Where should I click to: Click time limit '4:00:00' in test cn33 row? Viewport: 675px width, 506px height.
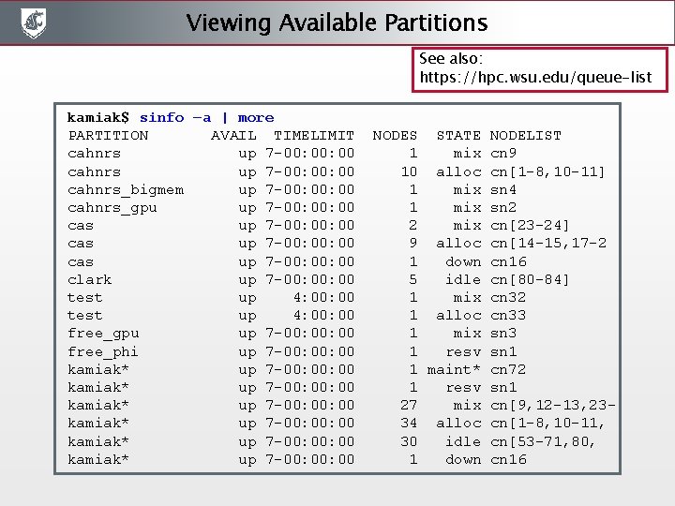[323, 316]
